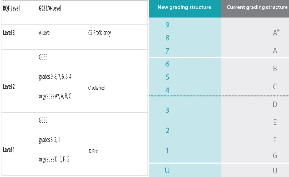The height and width of the screenshot is (177, 289).
Task: Click the "B2 First" cell
Action: click(93, 151)
